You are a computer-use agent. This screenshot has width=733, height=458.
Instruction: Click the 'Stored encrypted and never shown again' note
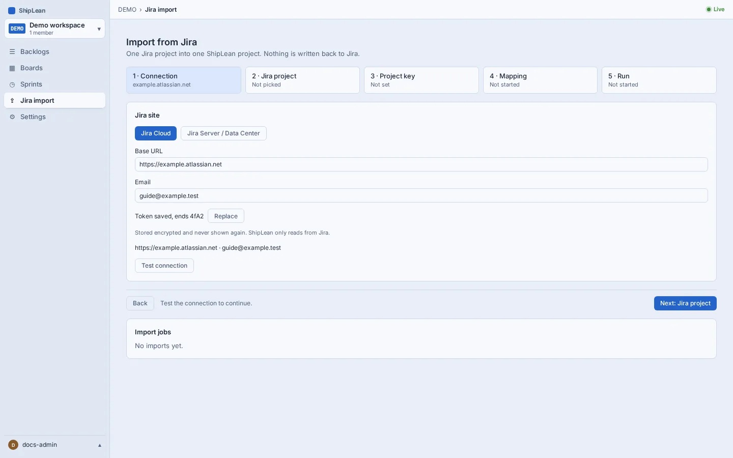tap(232, 233)
